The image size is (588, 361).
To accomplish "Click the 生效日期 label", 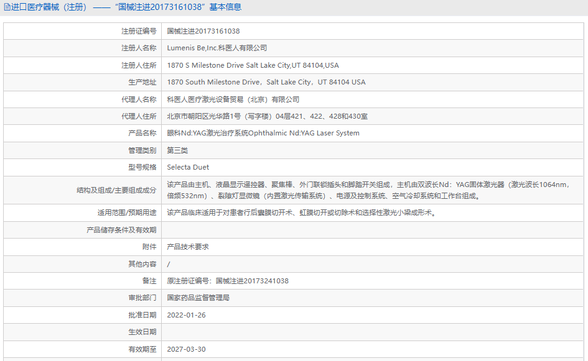I will coord(142,332).
